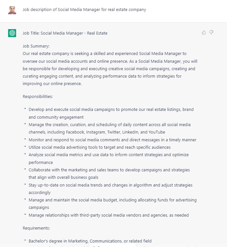
Task: Click the user prompt about Social Media Manager
Action: tap(84, 10)
